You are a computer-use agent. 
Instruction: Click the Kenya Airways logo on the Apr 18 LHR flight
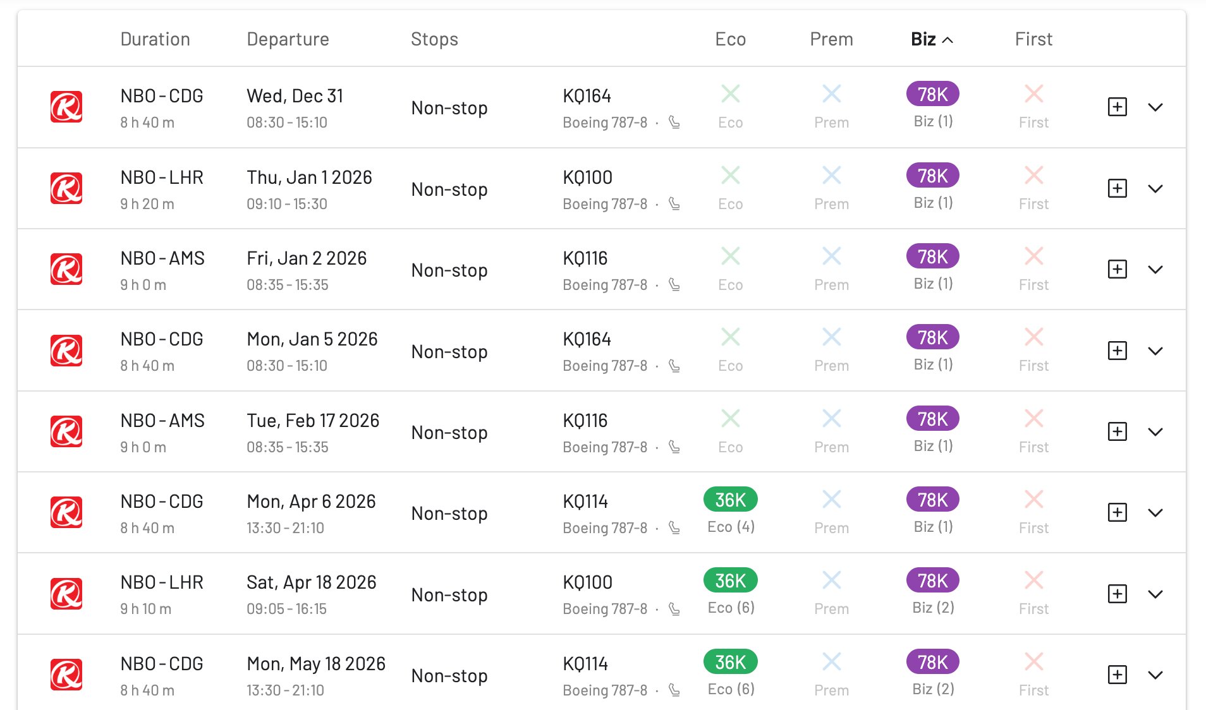pyautogui.click(x=68, y=593)
